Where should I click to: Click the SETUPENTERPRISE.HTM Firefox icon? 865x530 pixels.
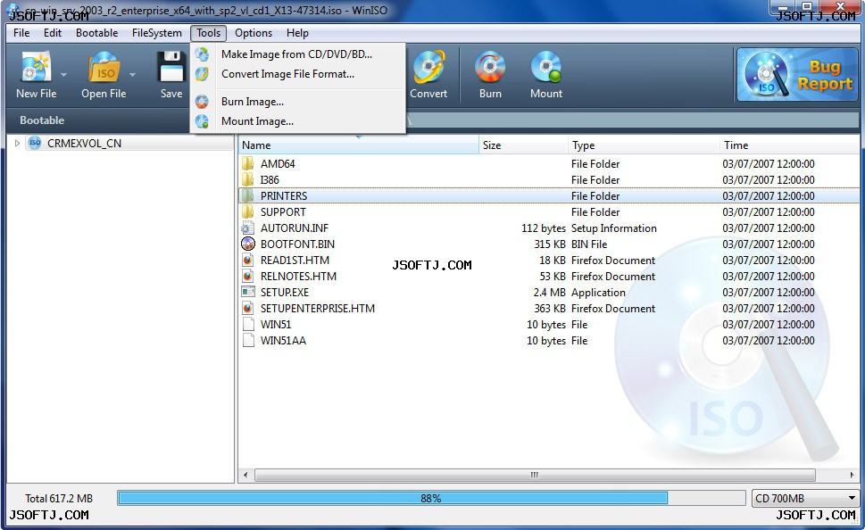tap(248, 308)
